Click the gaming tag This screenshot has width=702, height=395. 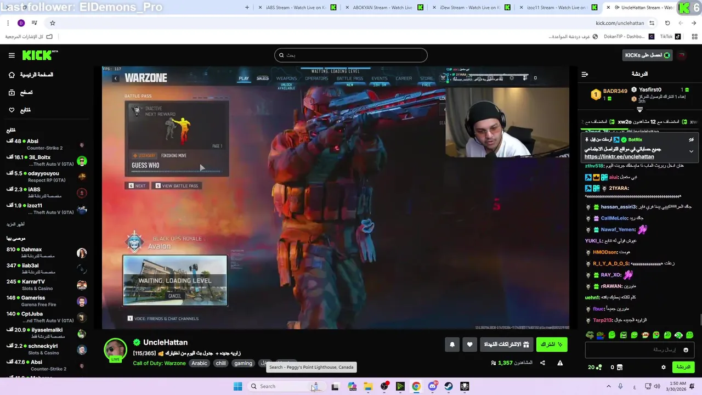coord(243,363)
